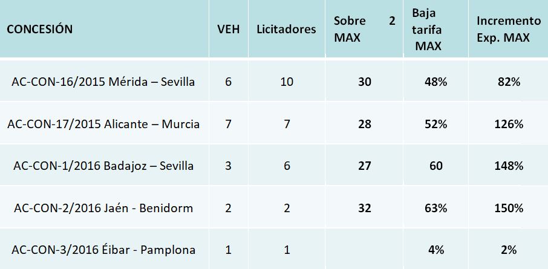Select the VEH column header
Image resolution: width=548 pixels, height=269 pixels.
tap(228, 30)
